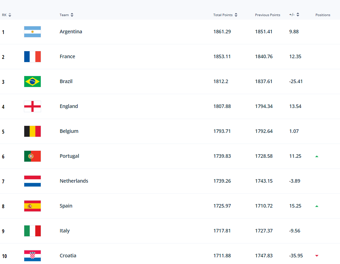The width and height of the screenshot is (340, 264).
Task: Click the Argentina flag icon
Action: tap(32, 32)
